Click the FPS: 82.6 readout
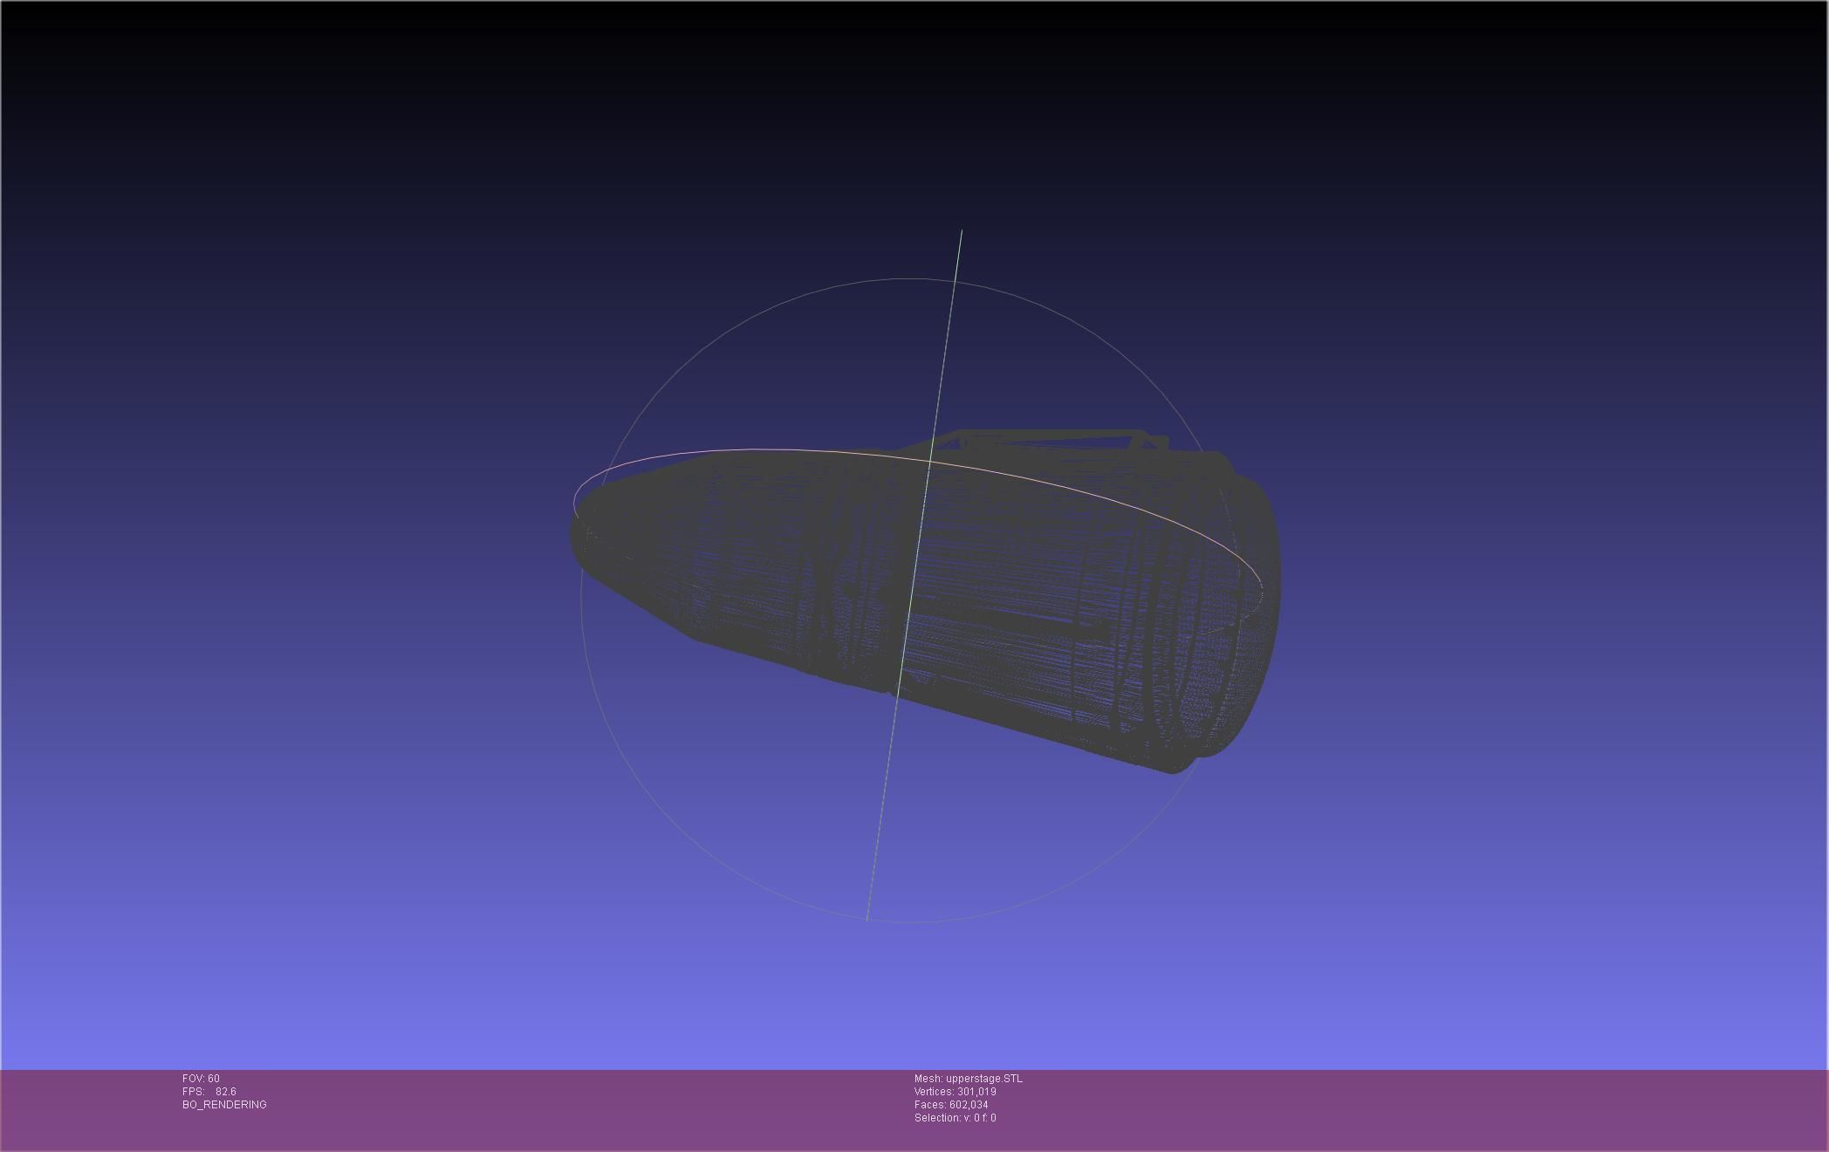Image resolution: width=1829 pixels, height=1152 pixels. point(209,1092)
